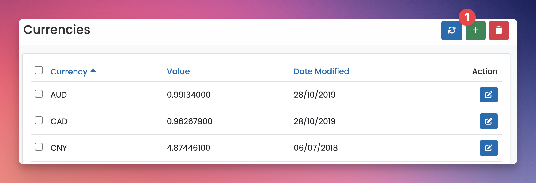Click the AUD currency name
This screenshot has height=183, width=536.
(59, 95)
